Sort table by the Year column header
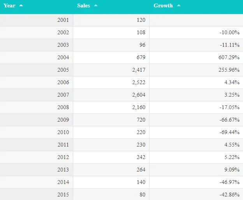 [x=10, y=5]
